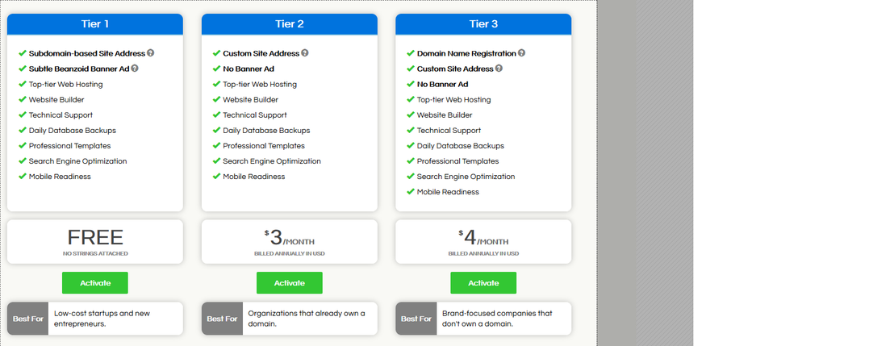Click checkmark beside Tier 3 Mobile Readiness
894x346 pixels.
tap(411, 192)
